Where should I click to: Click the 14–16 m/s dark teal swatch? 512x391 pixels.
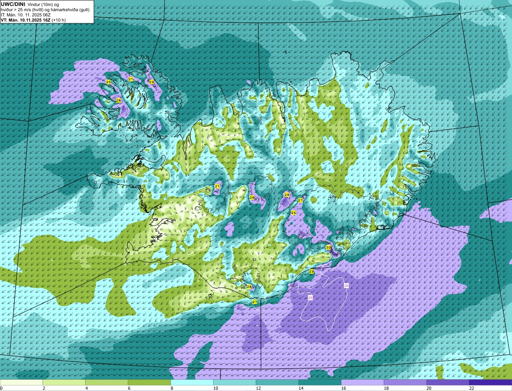(x=320, y=382)
